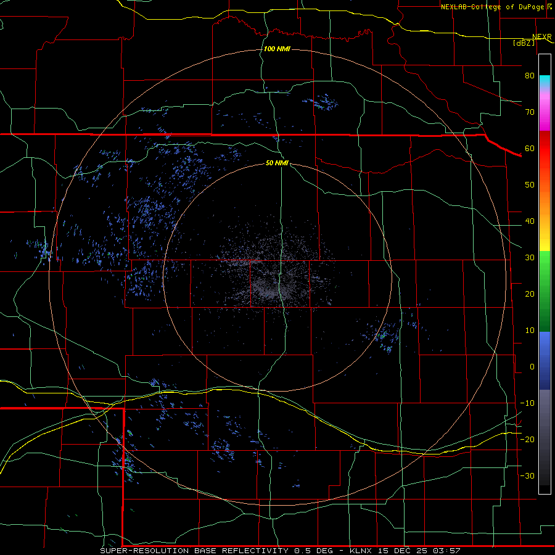Click the "50 NMI" range ring label
Viewport: 555px width, 555px height.
277,163
